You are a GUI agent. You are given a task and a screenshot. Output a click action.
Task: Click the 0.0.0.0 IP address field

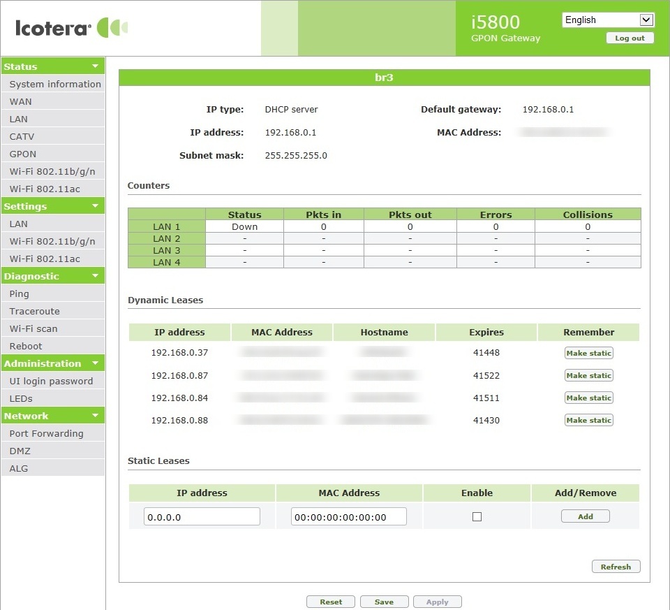pos(201,516)
